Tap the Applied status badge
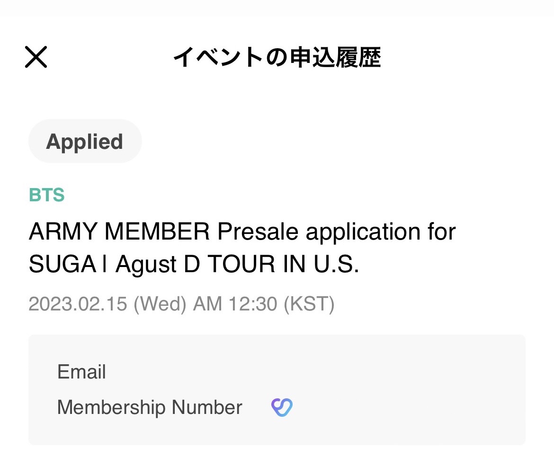554x456 pixels. [85, 142]
